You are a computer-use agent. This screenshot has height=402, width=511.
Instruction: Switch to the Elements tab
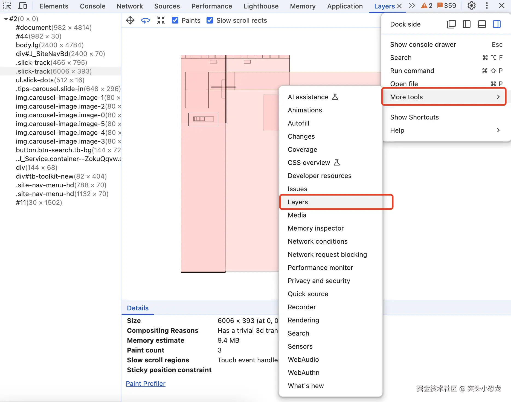(54, 6)
